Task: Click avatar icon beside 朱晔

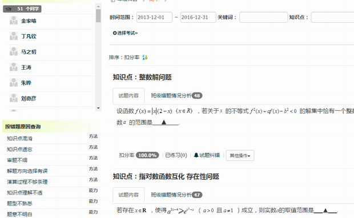Action: (14, 83)
